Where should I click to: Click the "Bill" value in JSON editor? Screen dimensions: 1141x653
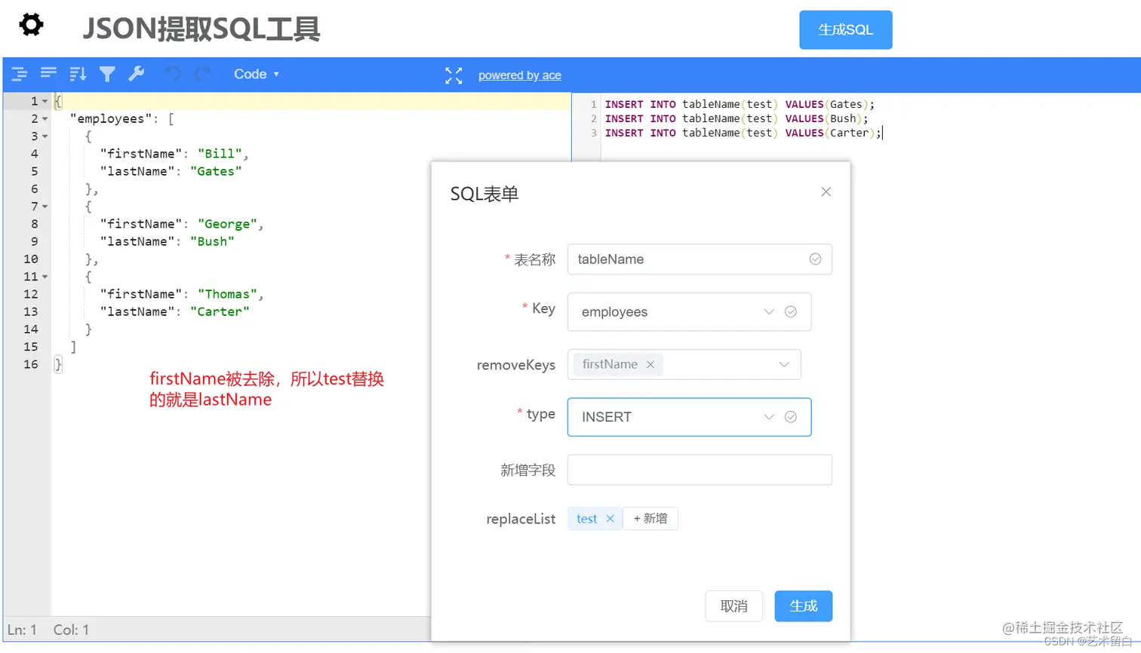(x=220, y=154)
